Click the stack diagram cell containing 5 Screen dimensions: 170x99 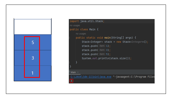tap(33, 42)
